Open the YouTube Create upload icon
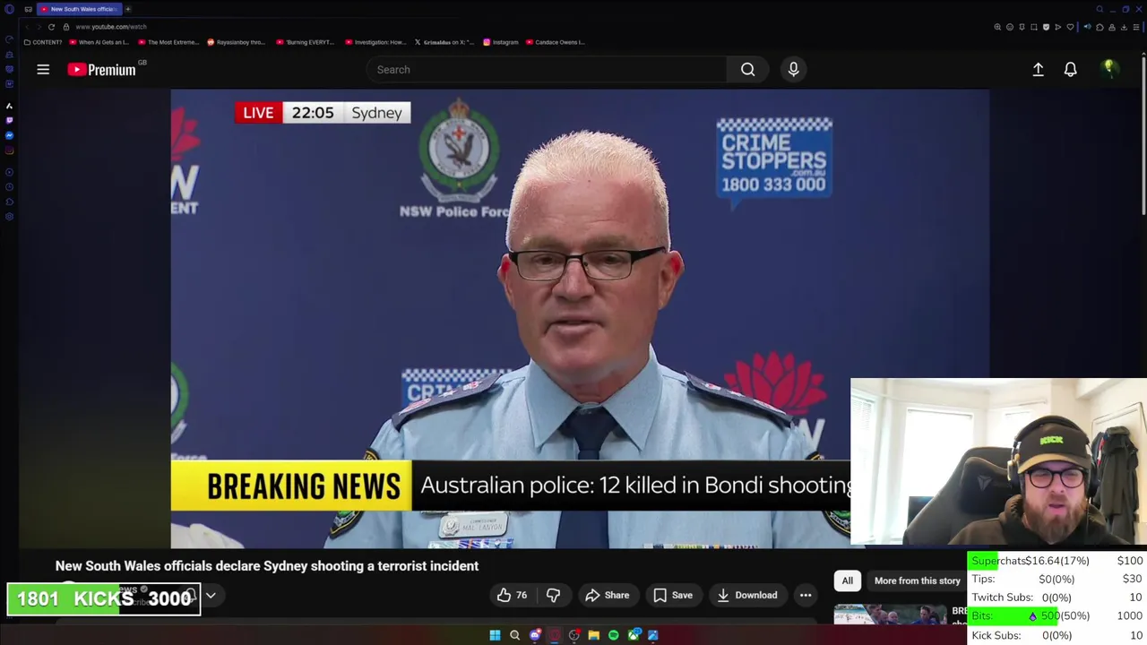1147x645 pixels. (x=1038, y=69)
